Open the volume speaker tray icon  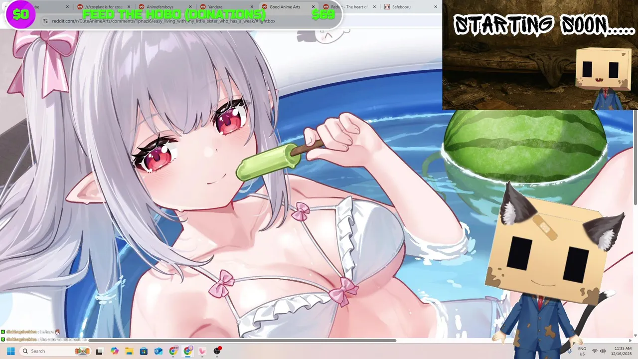(x=603, y=351)
